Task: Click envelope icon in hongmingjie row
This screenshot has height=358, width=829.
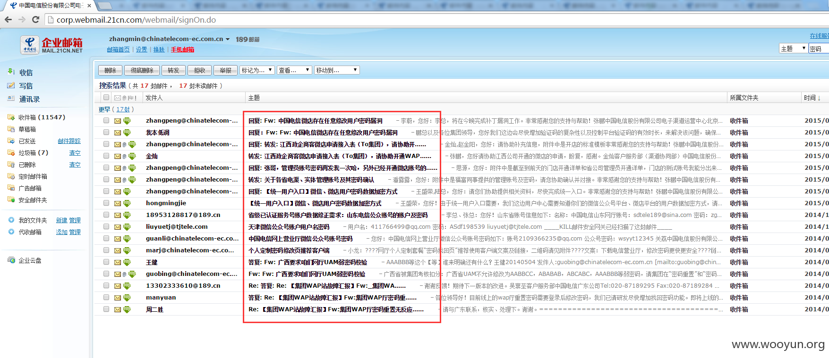Action: coord(118,203)
